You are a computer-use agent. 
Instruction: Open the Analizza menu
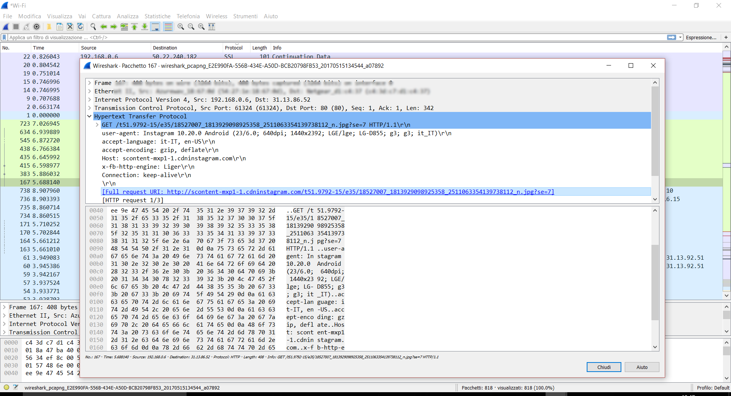(128, 16)
